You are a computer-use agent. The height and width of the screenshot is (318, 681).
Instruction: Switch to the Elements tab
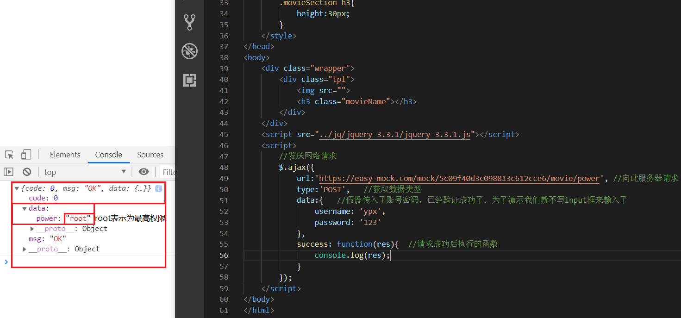tap(65, 155)
